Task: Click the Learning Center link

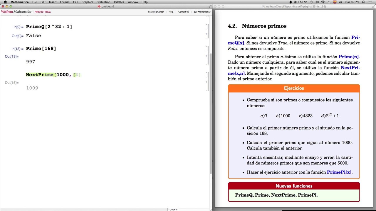Action: tap(156, 12)
